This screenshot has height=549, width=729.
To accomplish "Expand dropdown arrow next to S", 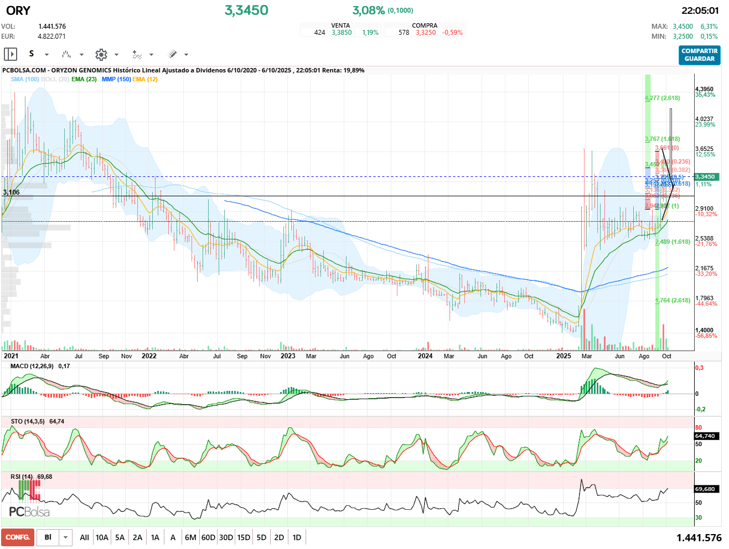I will [46, 55].
